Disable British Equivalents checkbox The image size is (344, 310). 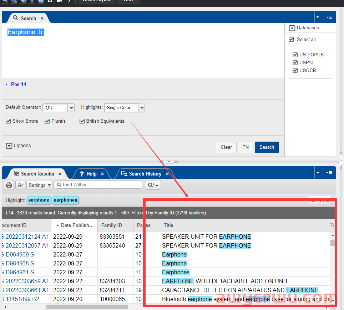(x=82, y=121)
